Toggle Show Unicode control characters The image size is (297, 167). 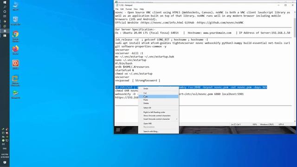pyautogui.click(x=159, y=116)
